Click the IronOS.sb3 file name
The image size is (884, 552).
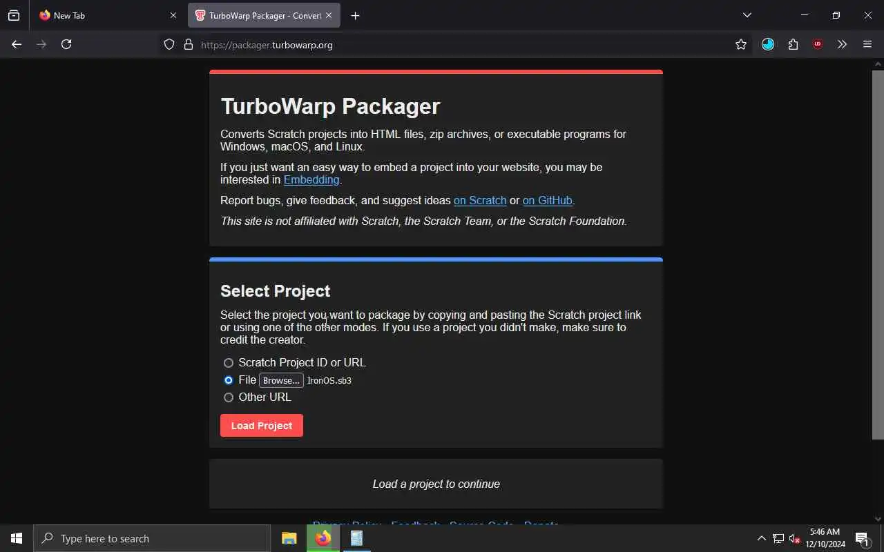point(329,380)
